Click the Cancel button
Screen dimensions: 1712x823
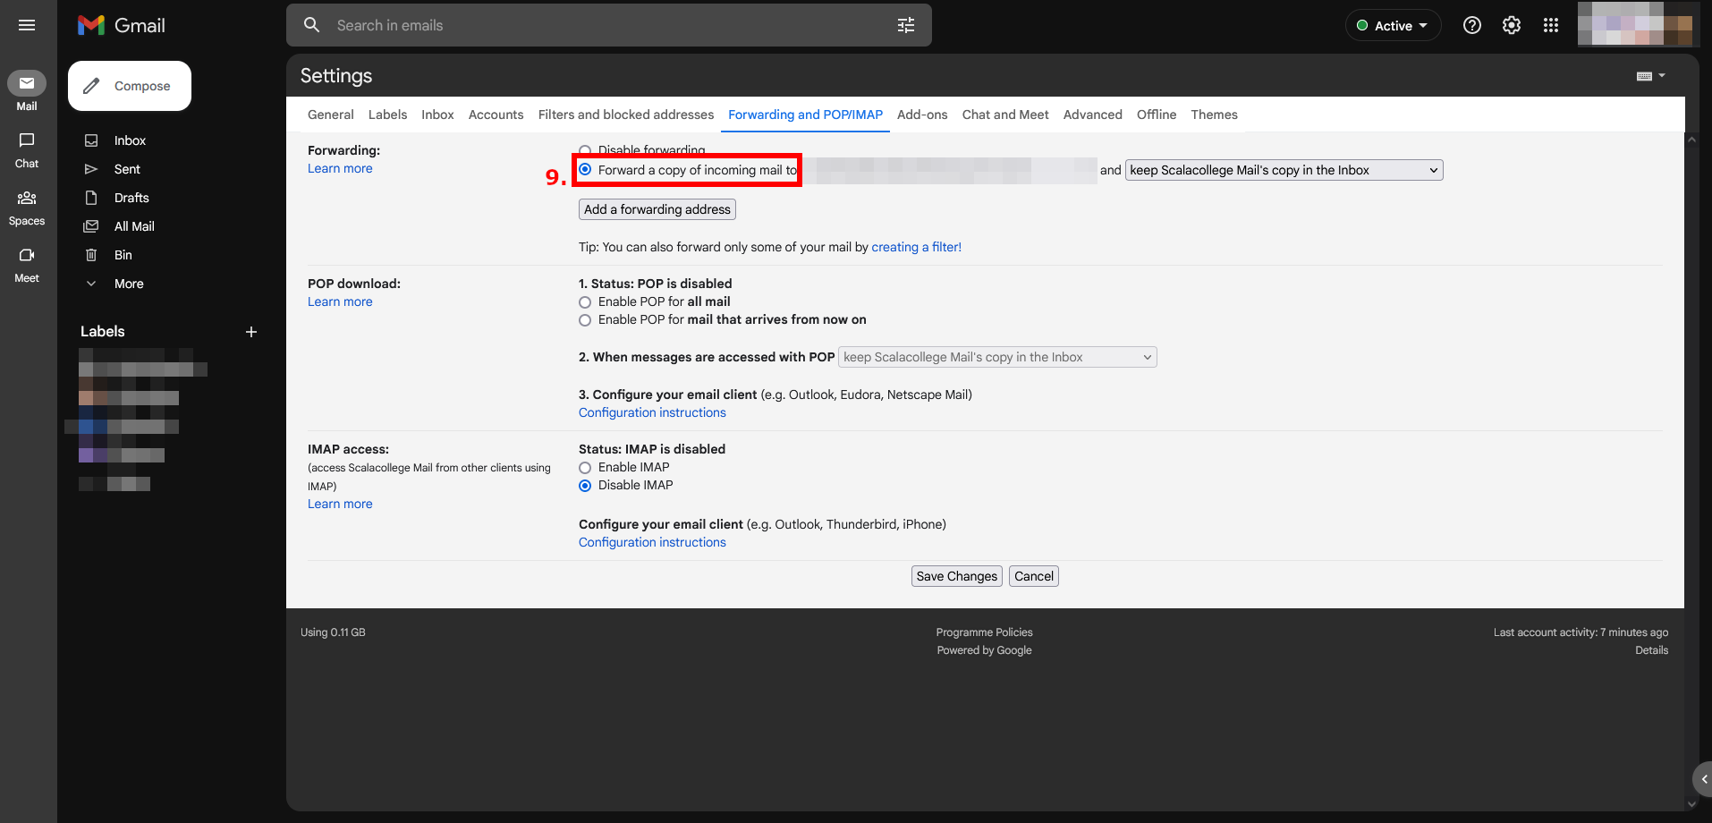click(x=1034, y=576)
